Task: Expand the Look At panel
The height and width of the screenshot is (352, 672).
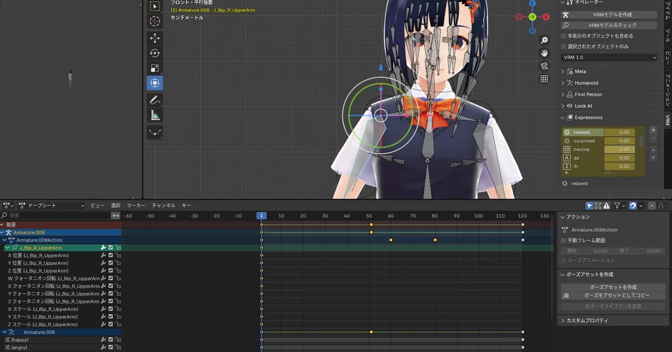Action: [563, 106]
